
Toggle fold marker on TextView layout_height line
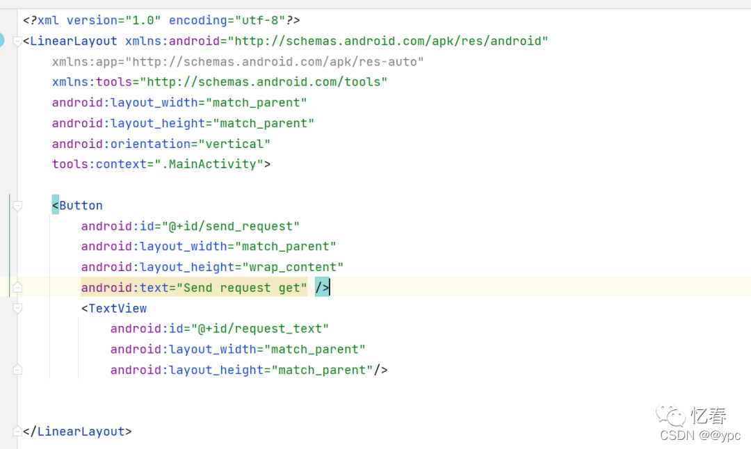[x=17, y=370]
